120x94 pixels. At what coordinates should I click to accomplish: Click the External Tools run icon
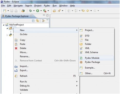tap(45, 11)
